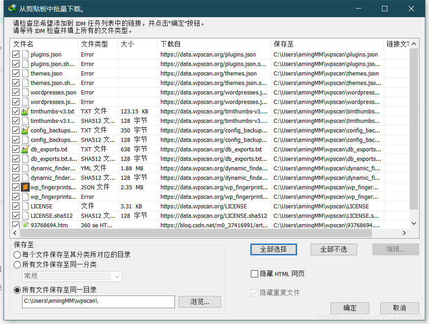The height and width of the screenshot is (324, 429).
Task: Click the list's scroll up arrow
Action: (414, 43)
